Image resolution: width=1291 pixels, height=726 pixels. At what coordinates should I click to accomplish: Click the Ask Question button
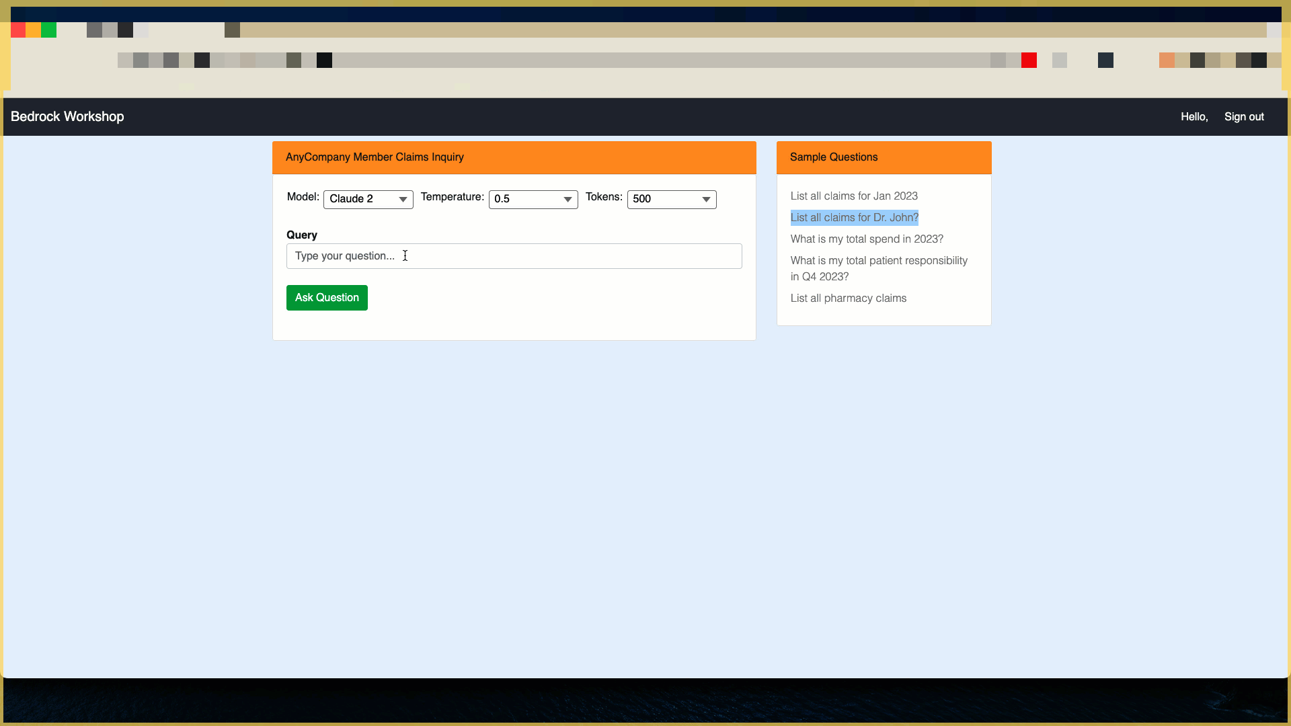327,298
